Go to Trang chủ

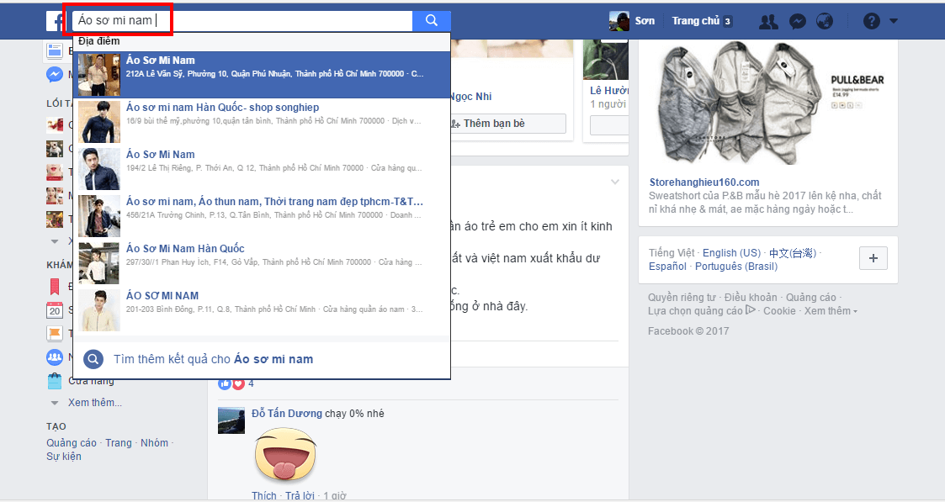point(696,21)
